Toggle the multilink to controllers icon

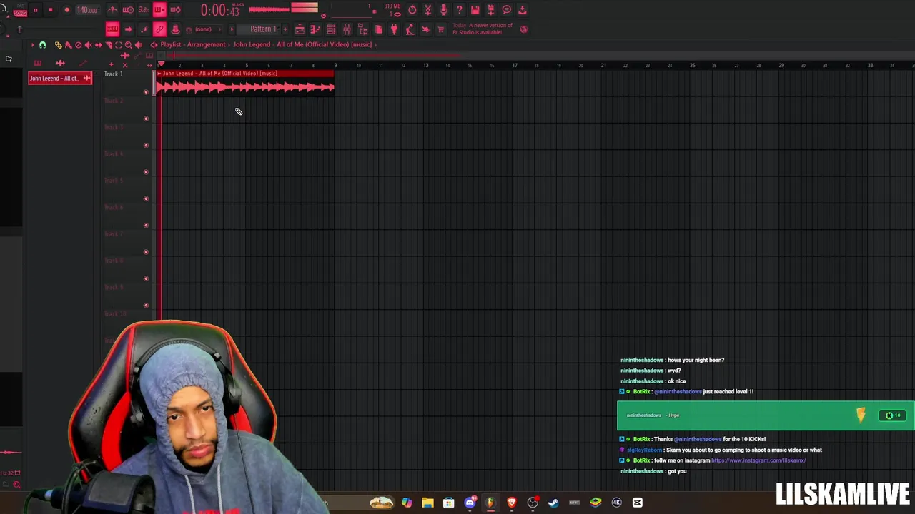click(x=159, y=29)
